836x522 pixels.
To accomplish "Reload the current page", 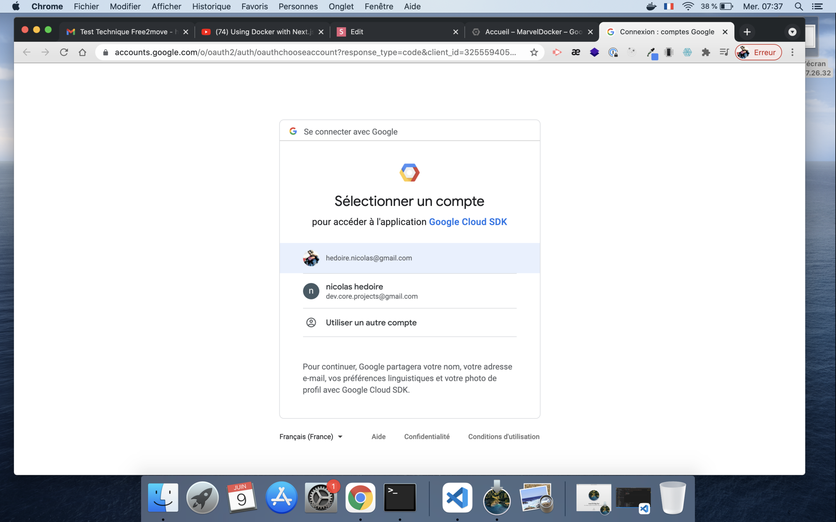I will point(64,52).
